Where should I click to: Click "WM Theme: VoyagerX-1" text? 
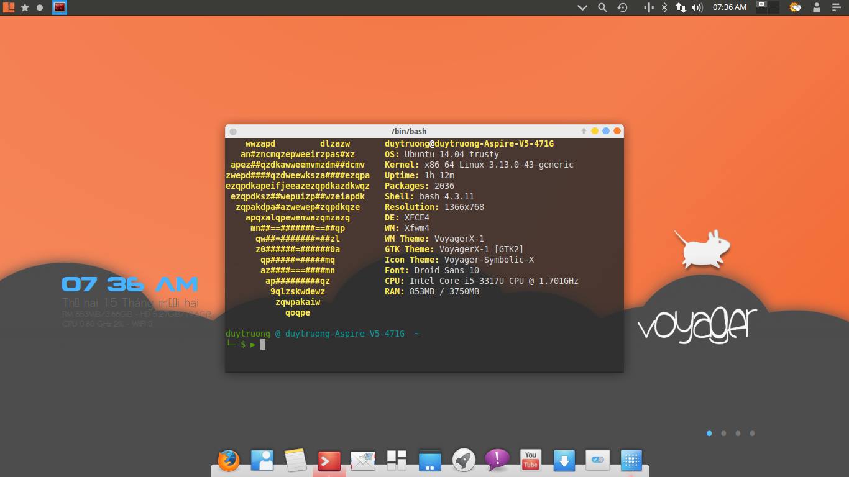tap(434, 238)
